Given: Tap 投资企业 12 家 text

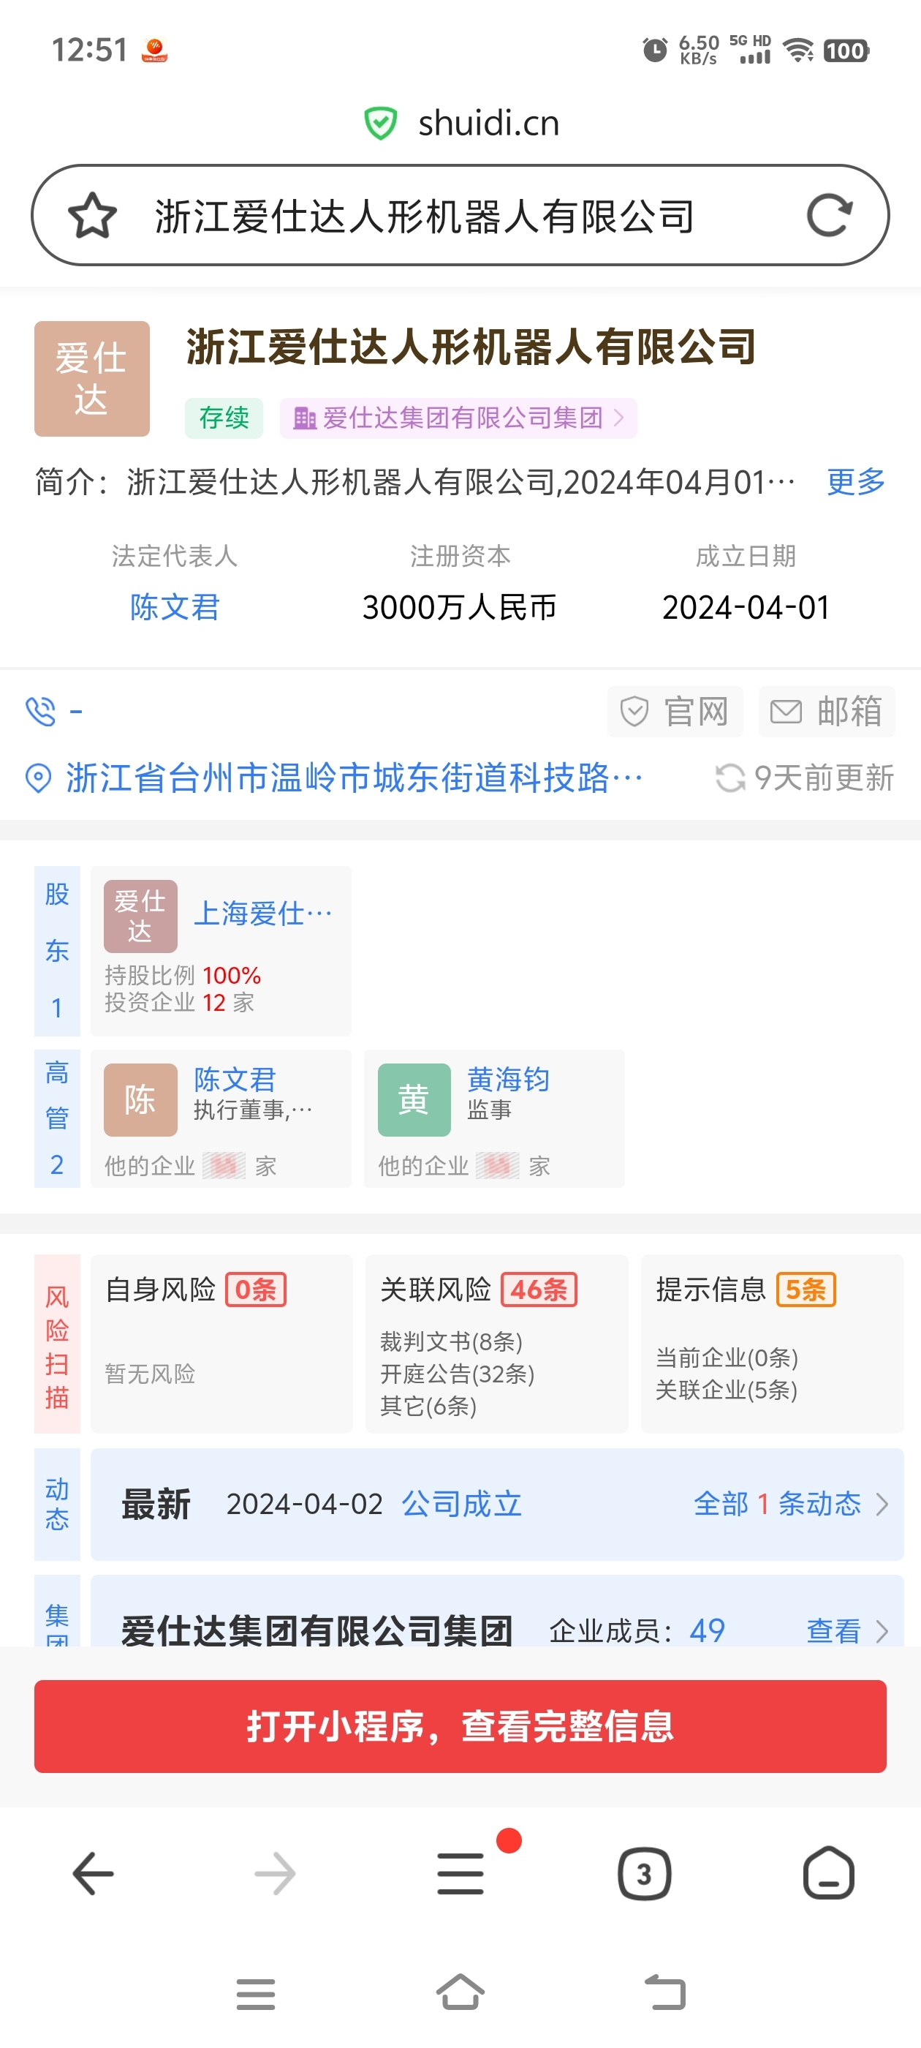Looking at the screenshot, I should [180, 1003].
